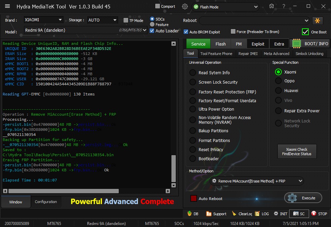Select the Feature radio button
The width and height of the screenshot is (331, 227).
pos(152,25)
